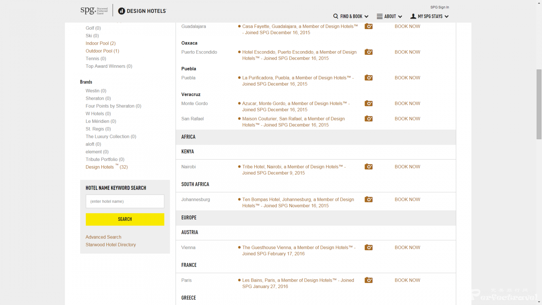Click 'St. Regis (0)' brand text
The width and height of the screenshot is (542, 305).
click(x=98, y=129)
